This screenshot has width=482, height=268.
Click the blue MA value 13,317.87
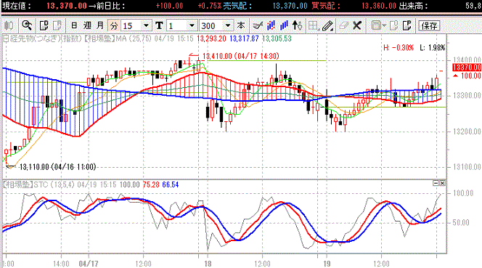coord(244,38)
